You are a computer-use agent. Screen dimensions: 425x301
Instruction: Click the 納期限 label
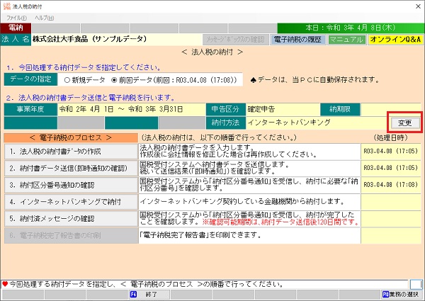[x=340, y=109]
